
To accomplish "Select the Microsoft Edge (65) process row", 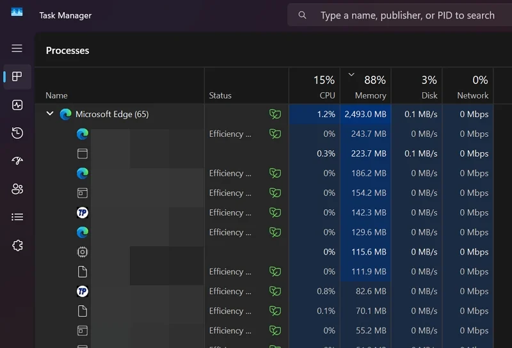I will [x=112, y=115].
